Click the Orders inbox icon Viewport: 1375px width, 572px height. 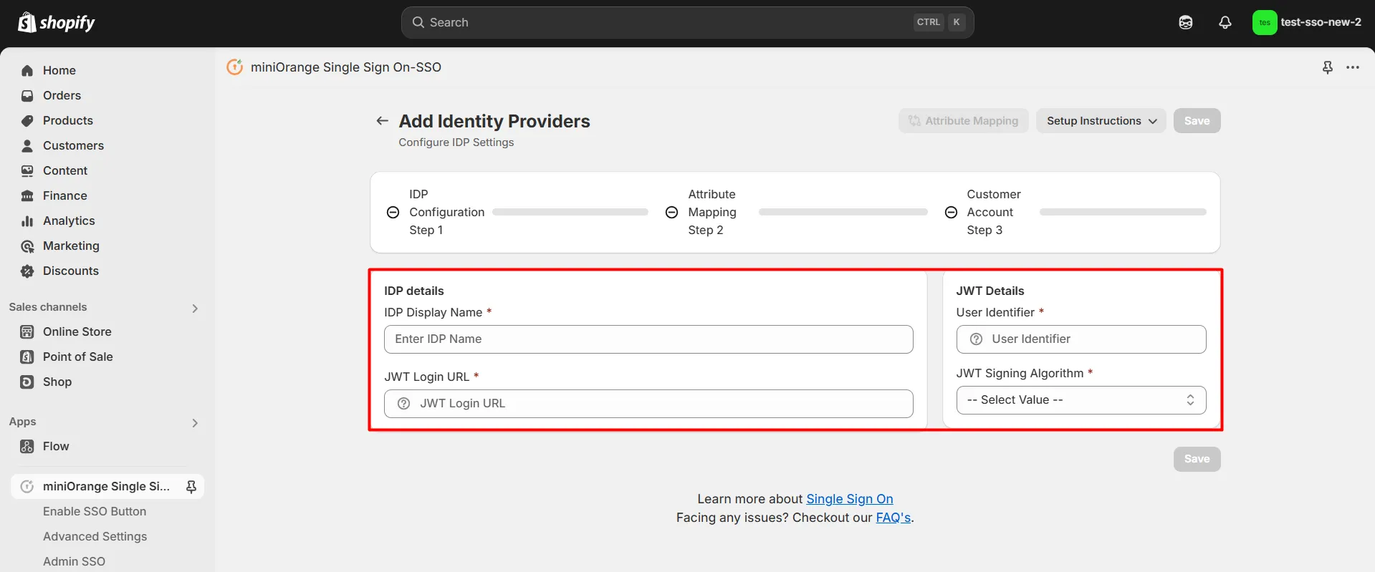(27, 95)
